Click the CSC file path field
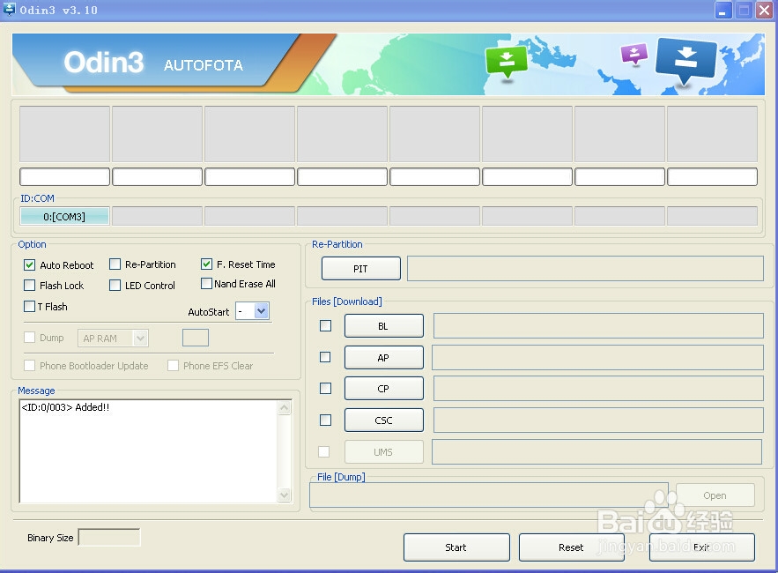 coord(598,420)
